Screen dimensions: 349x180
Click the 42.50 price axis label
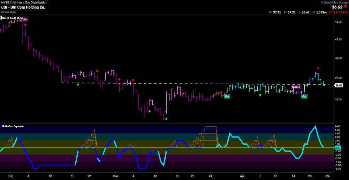point(338,39)
